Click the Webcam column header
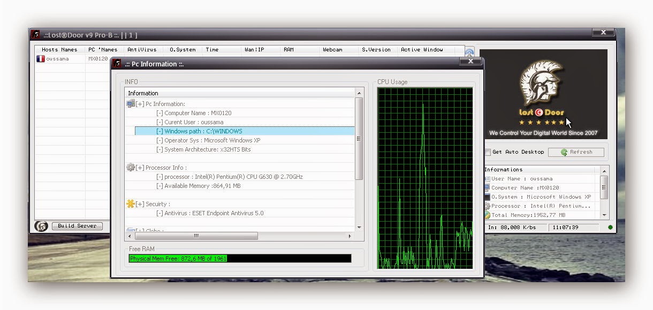653x310 pixels. pos(339,50)
